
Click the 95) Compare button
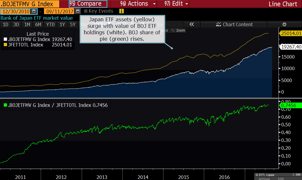(88, 4)
